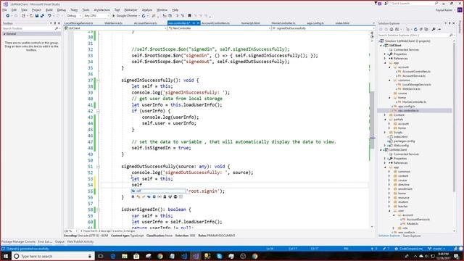This screenshot has height=261, width=464.
Task: Toggle the bookmark toolbar icon
Action: [x=189, y=16]
